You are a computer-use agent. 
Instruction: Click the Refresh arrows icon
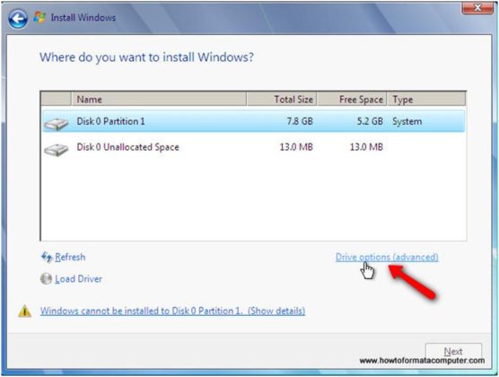[x=47, y=257]
